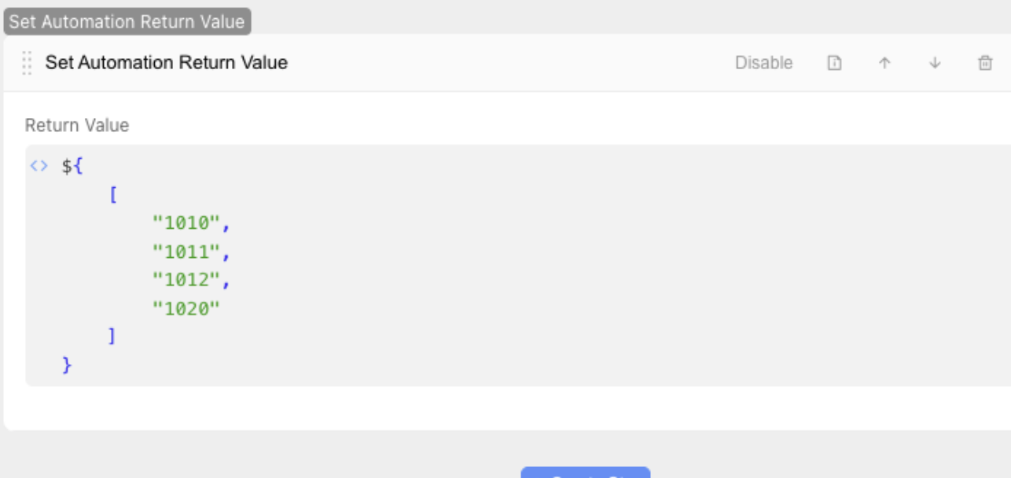Grab the dotted drag handle icon
Viewport: 1011px width, 478px height.
tap(27, 63)
